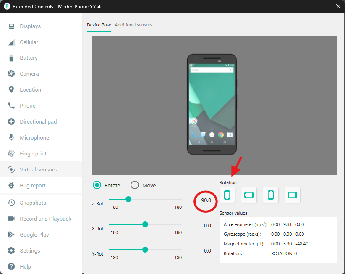345x274 pixels.
Task: Click the Z-Rot value field
Action: coord(205,200)
